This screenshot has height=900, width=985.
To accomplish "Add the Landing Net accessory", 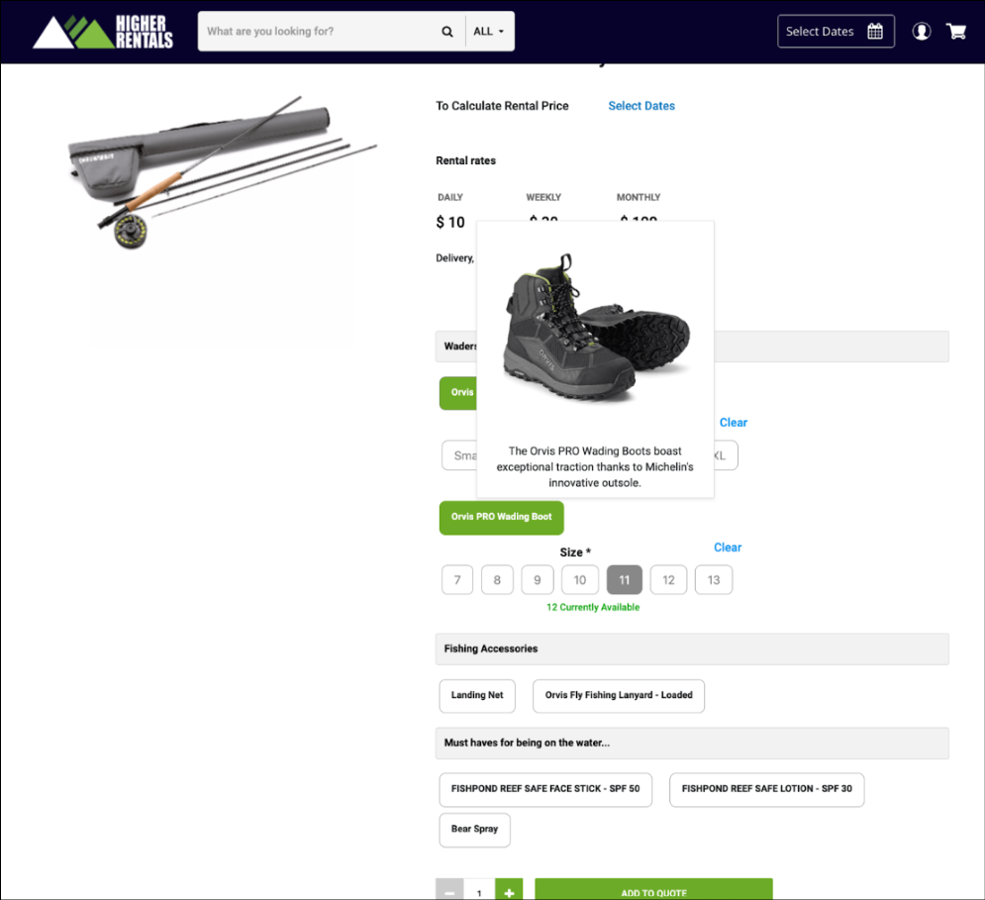I will coord(477,695).
